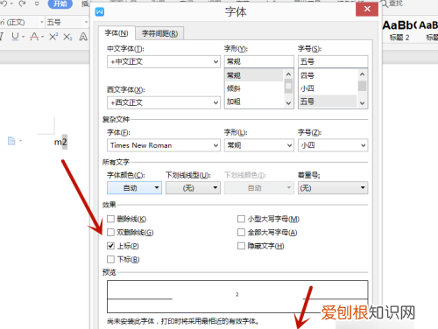Tick the 下标(B) checkbox

coord(110,259)
